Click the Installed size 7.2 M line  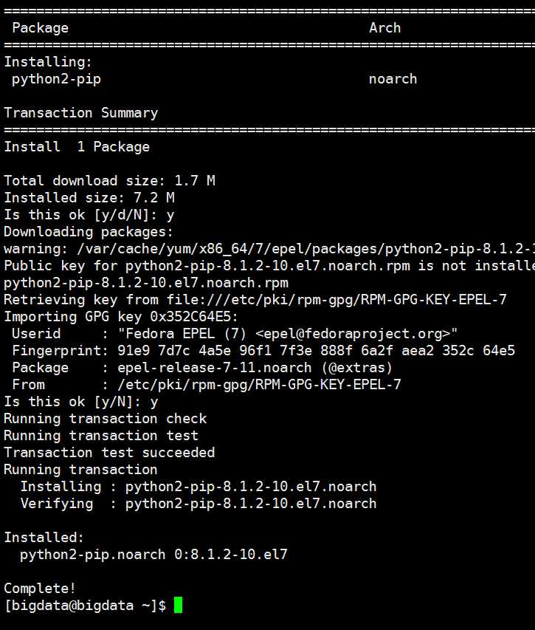pos(89,197)
